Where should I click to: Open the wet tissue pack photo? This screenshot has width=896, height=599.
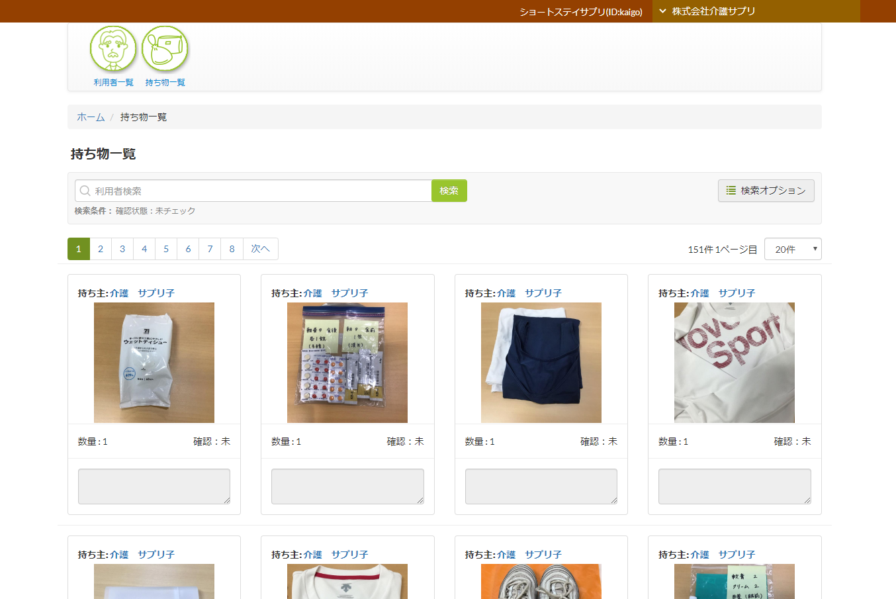[x=154, y=363]
